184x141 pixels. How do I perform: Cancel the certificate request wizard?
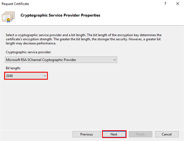click(167, 134)
